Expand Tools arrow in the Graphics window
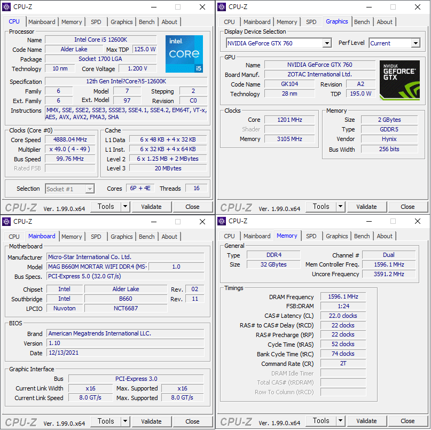Screen dimensions: 431x430 341,207
